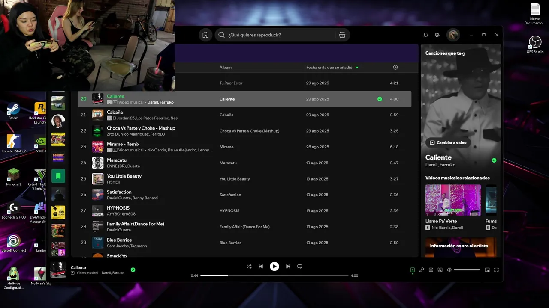Click Llamé Pa' Verte title text

(x=441, y=221)
